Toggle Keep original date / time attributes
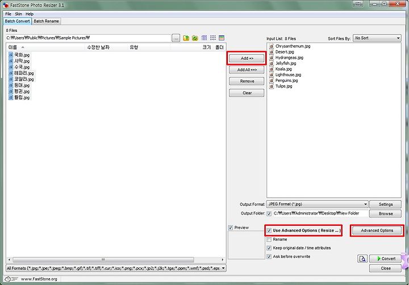Image resolution: width=409 pixels, height=285 pixels. (269, 248)
